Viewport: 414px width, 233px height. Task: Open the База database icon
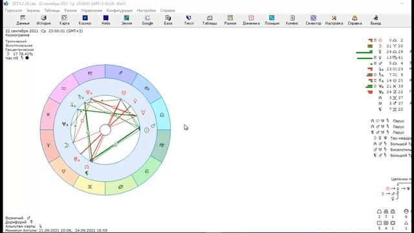tap(168, 20)
